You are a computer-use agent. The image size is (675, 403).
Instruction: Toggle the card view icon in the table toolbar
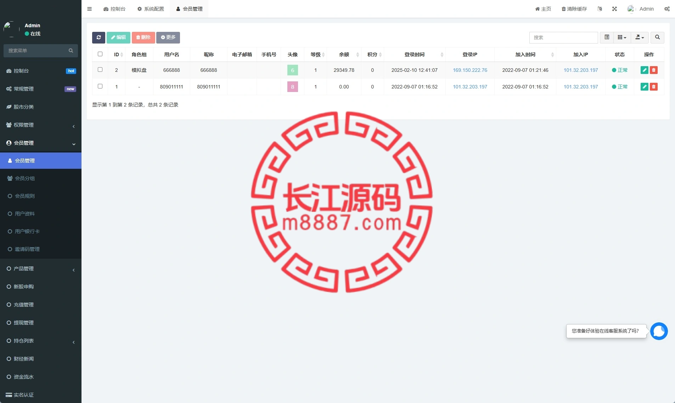tap(607, 38)
